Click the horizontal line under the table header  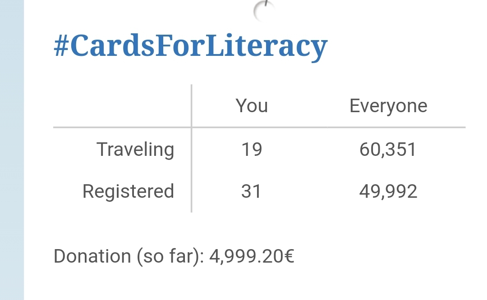point(316,127)
